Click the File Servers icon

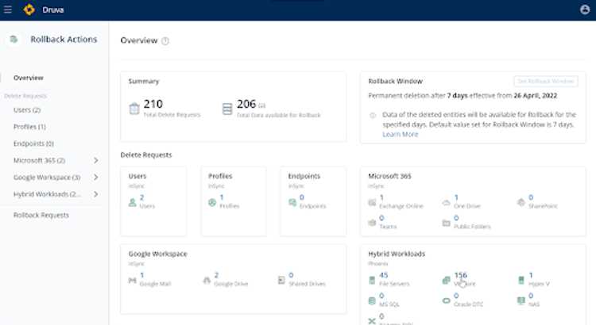coord(372,281)
